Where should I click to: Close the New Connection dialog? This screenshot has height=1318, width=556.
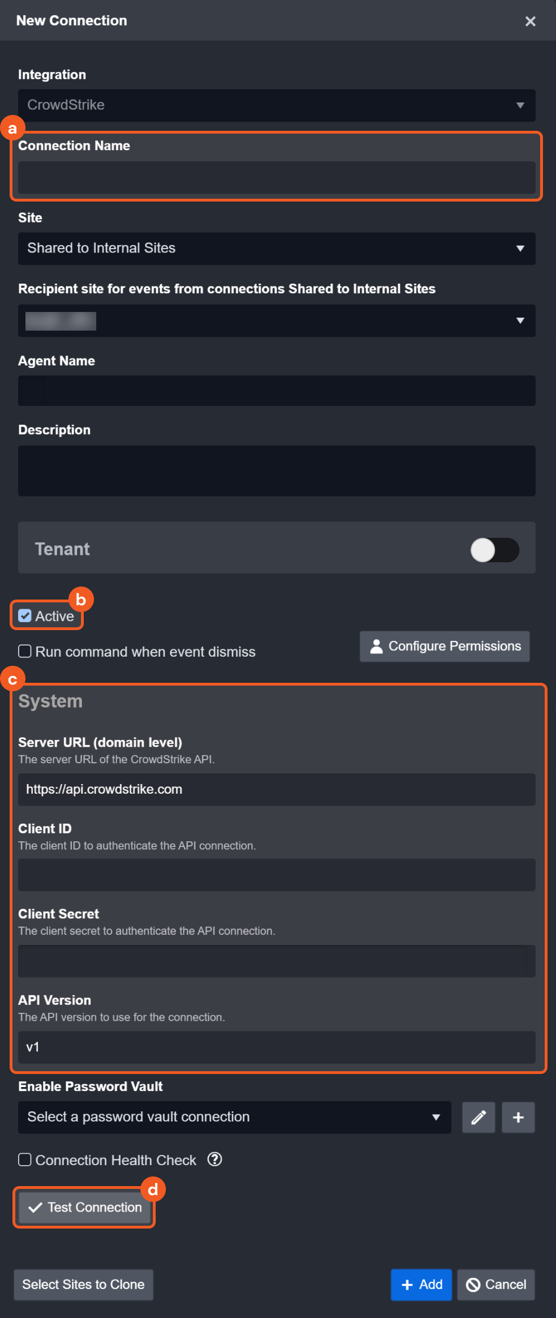click(x=530, y=22)
